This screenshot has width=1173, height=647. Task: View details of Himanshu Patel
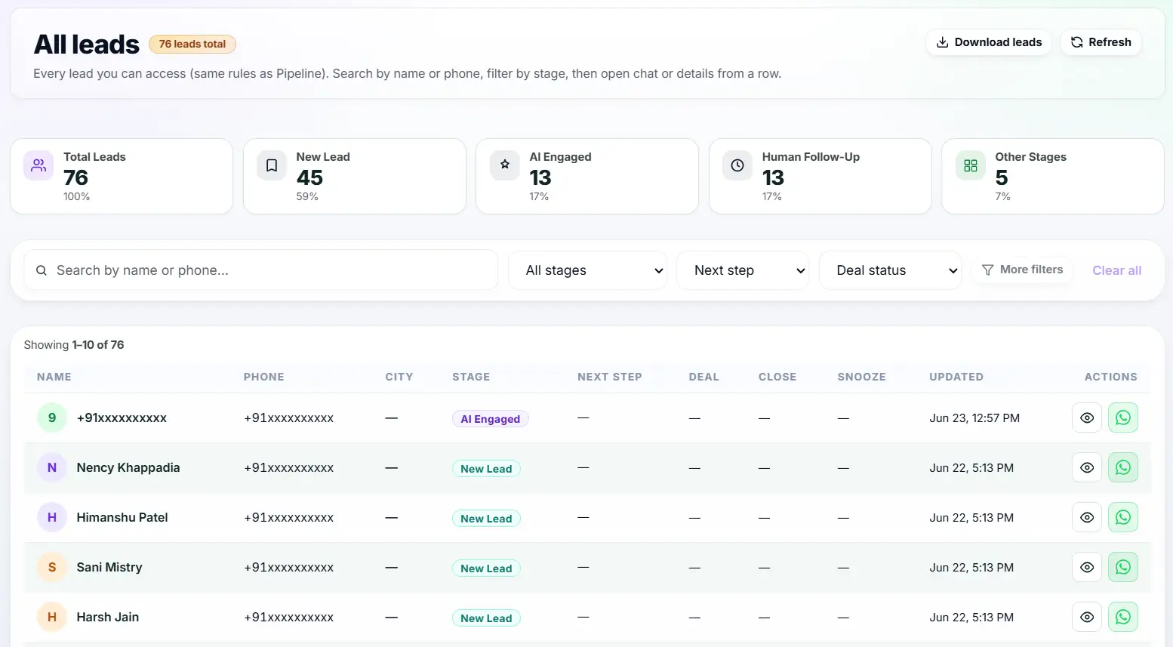[1087, 517]
